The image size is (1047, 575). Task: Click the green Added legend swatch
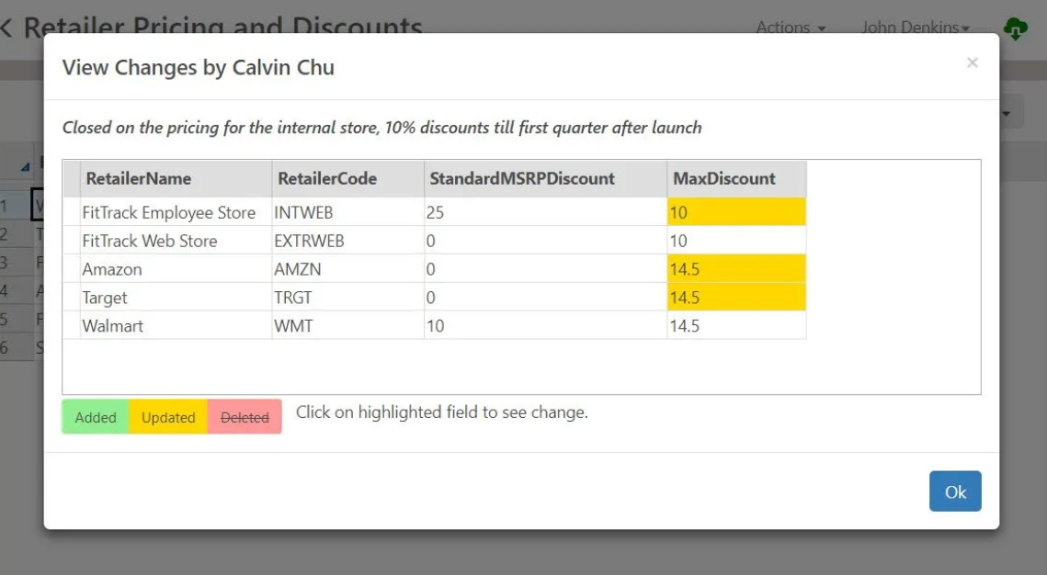tap(96, 417)
